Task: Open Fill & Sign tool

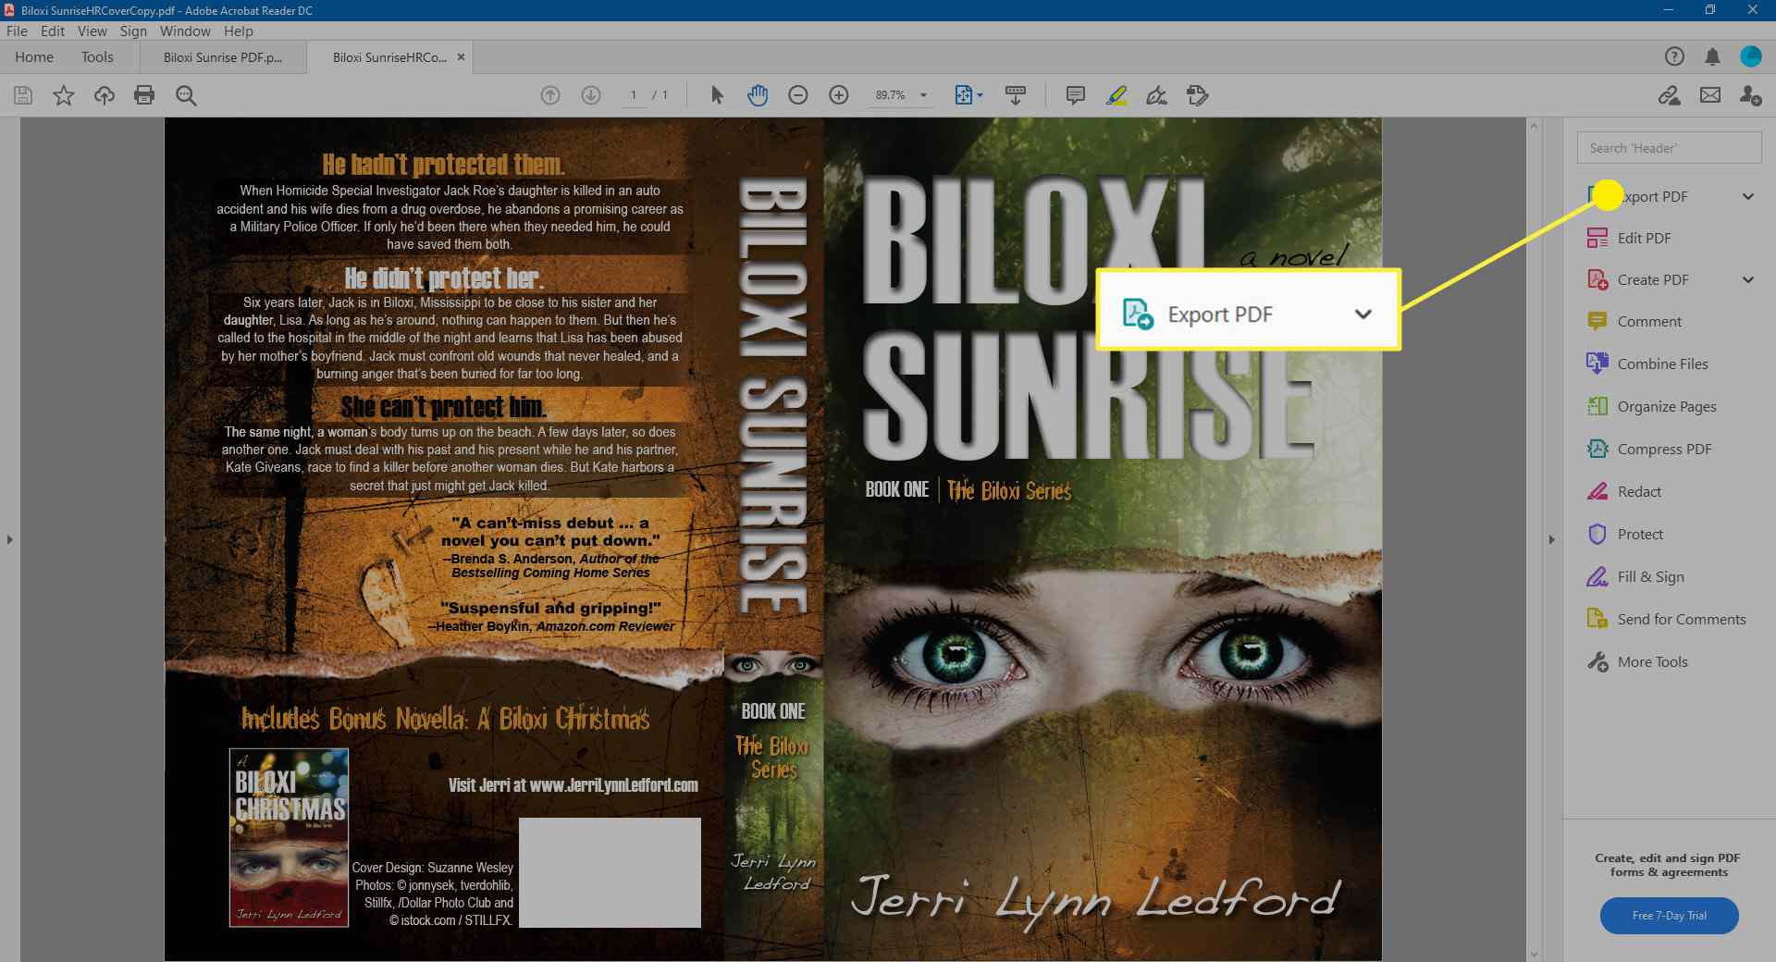Action: tap(1635, 576)
